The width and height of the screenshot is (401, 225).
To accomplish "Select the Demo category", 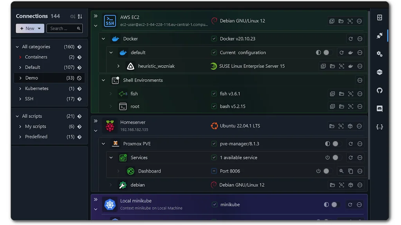I will pos(32,78).
